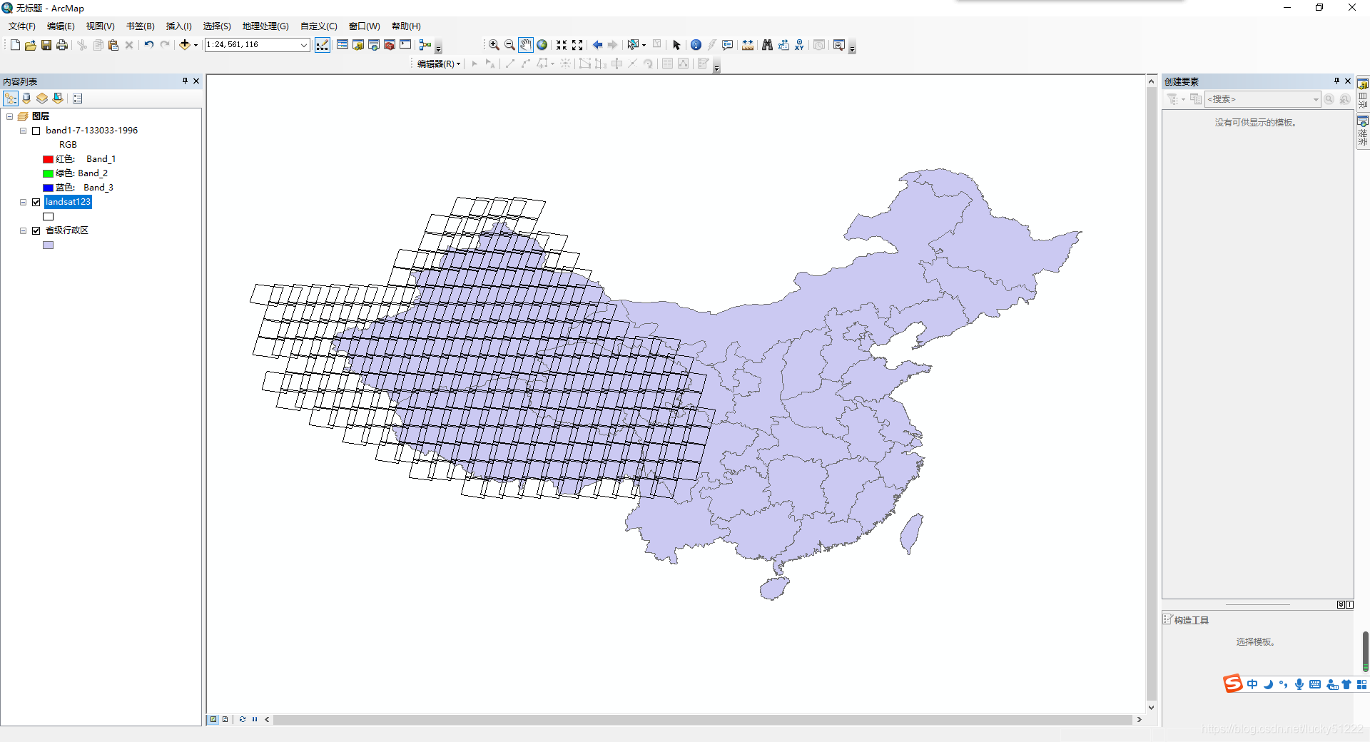Open the Find Route tool

783,45
